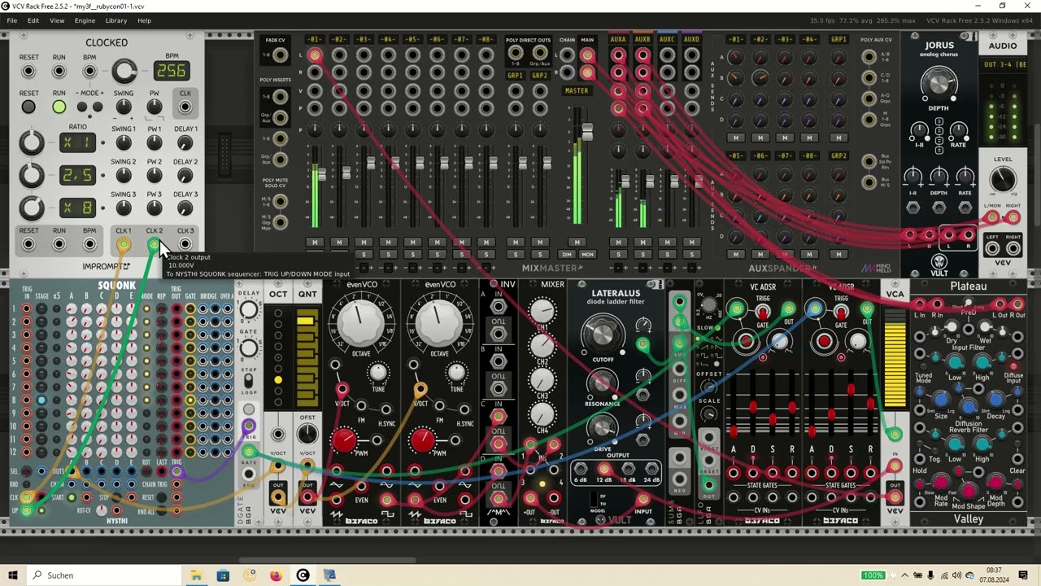Viewport: 1041px width, 586px height.
Task: Click the CHAIN left input jack on MixMaster
Action: click(567, 55)
